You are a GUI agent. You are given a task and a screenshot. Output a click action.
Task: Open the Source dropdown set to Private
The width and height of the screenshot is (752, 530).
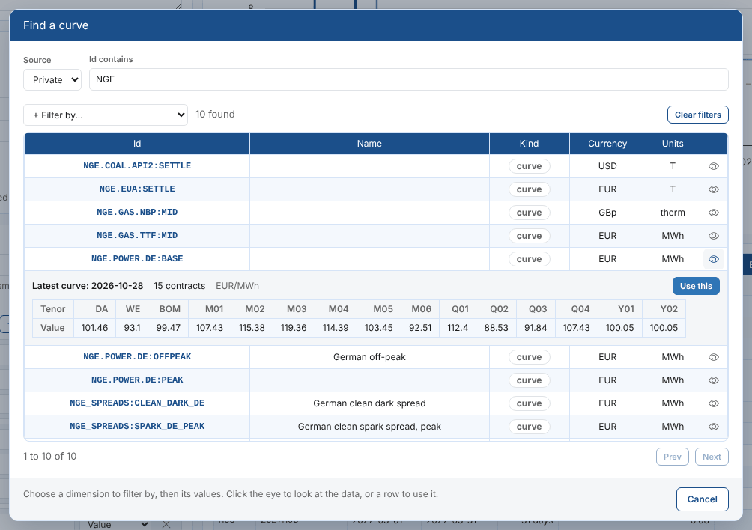[x=52, y=79]
